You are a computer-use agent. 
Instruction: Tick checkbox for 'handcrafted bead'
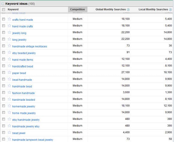click(x=4, y=66)
